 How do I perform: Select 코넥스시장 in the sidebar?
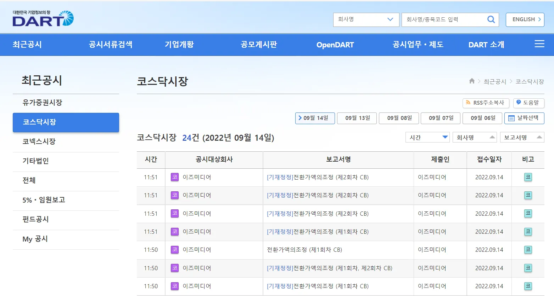66,141
